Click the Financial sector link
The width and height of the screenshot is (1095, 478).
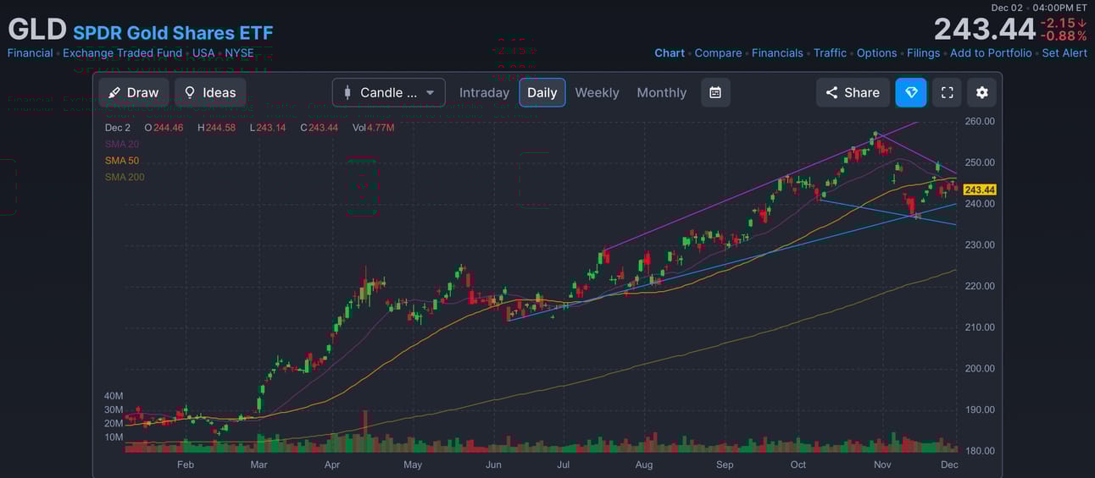30,52
